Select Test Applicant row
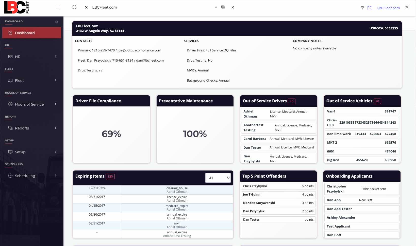The image size is (416, 246). 362,226
